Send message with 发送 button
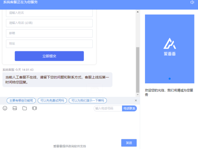The image size is (198, 149). 129,143
